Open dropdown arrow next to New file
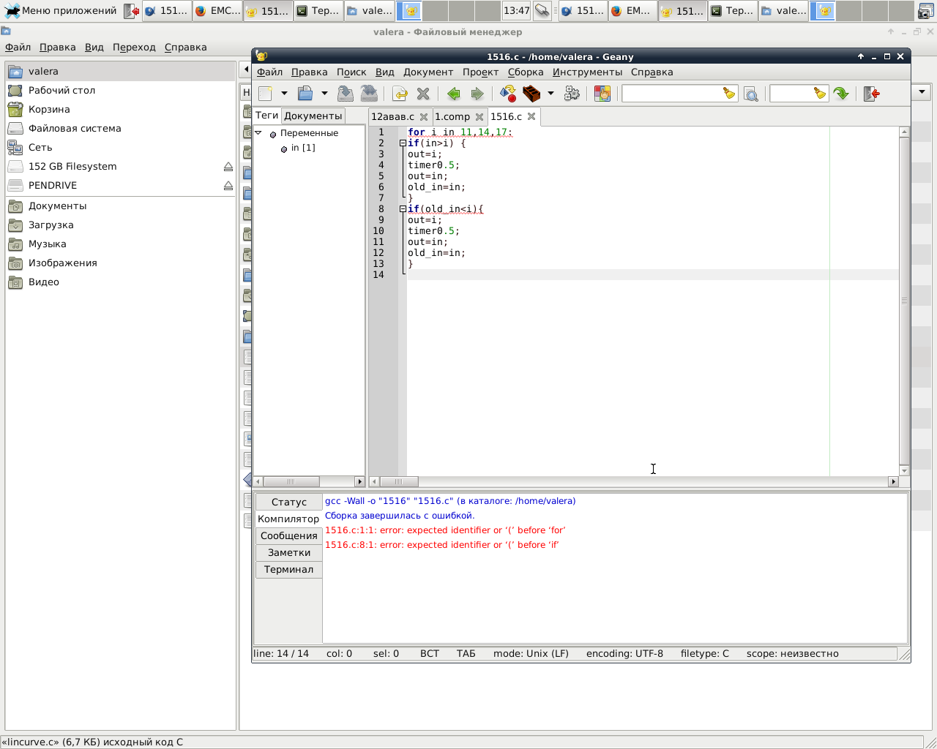The image size is (937, 749). pos(284,94)
